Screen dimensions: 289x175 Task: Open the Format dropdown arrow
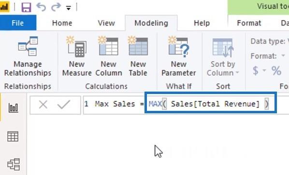[283, 55]
